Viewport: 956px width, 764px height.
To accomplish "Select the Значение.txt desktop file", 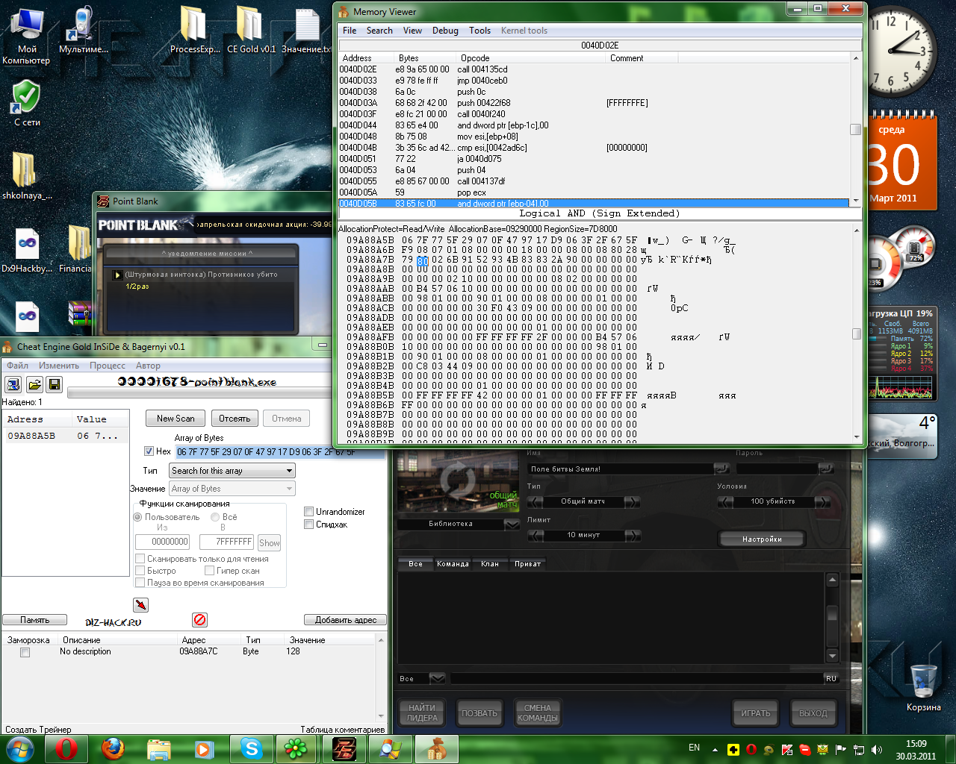I will 307,30.
